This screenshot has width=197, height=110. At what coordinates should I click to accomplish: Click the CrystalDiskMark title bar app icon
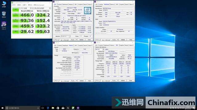[12, 2]
